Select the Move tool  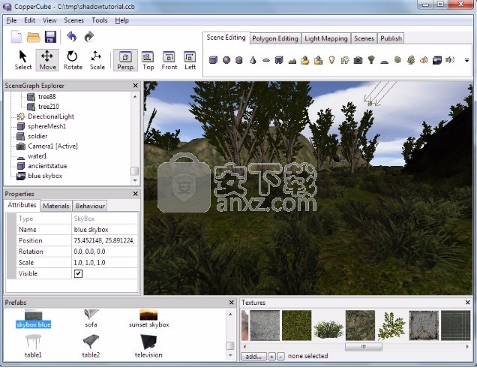[x=46, y=59]
